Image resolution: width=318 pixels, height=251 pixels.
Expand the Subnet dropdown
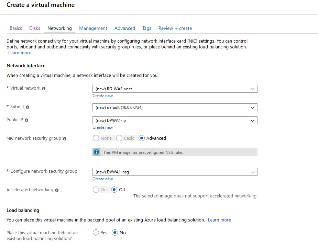175,107
